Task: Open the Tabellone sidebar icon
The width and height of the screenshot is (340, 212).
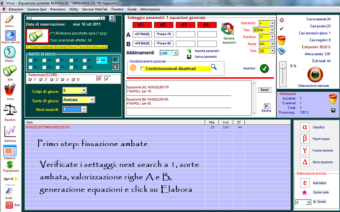Action: [x=10, y=150]
